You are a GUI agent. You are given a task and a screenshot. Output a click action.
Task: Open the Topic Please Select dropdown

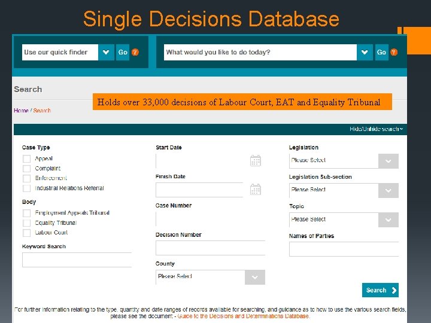pyautogui.click(x=344, y=220)
